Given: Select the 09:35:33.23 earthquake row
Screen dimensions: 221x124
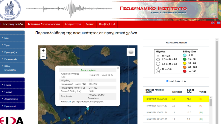Looking at the screenshot, I should click(176, 119).
